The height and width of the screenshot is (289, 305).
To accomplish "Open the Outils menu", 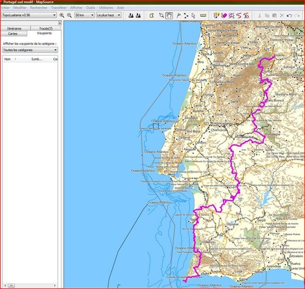I will (91, 8).
